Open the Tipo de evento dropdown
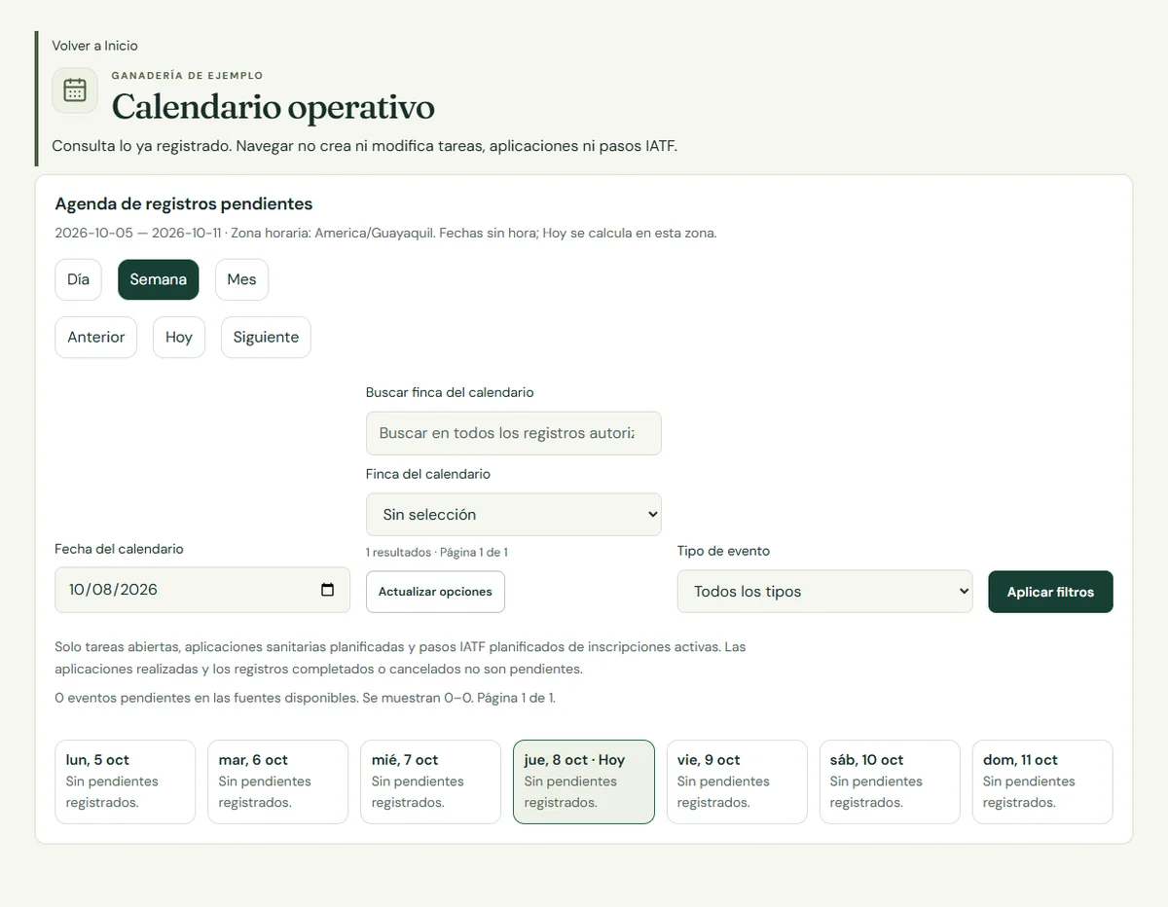Screen dimensions: 1168x907 (x=825, y=592)
